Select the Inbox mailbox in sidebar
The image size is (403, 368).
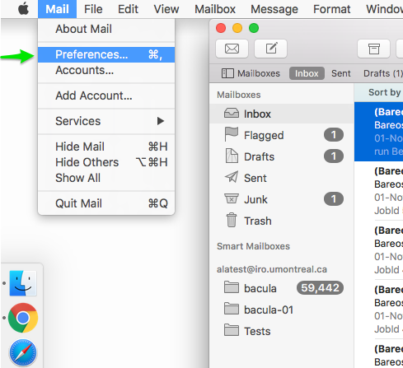click(281, 114)
